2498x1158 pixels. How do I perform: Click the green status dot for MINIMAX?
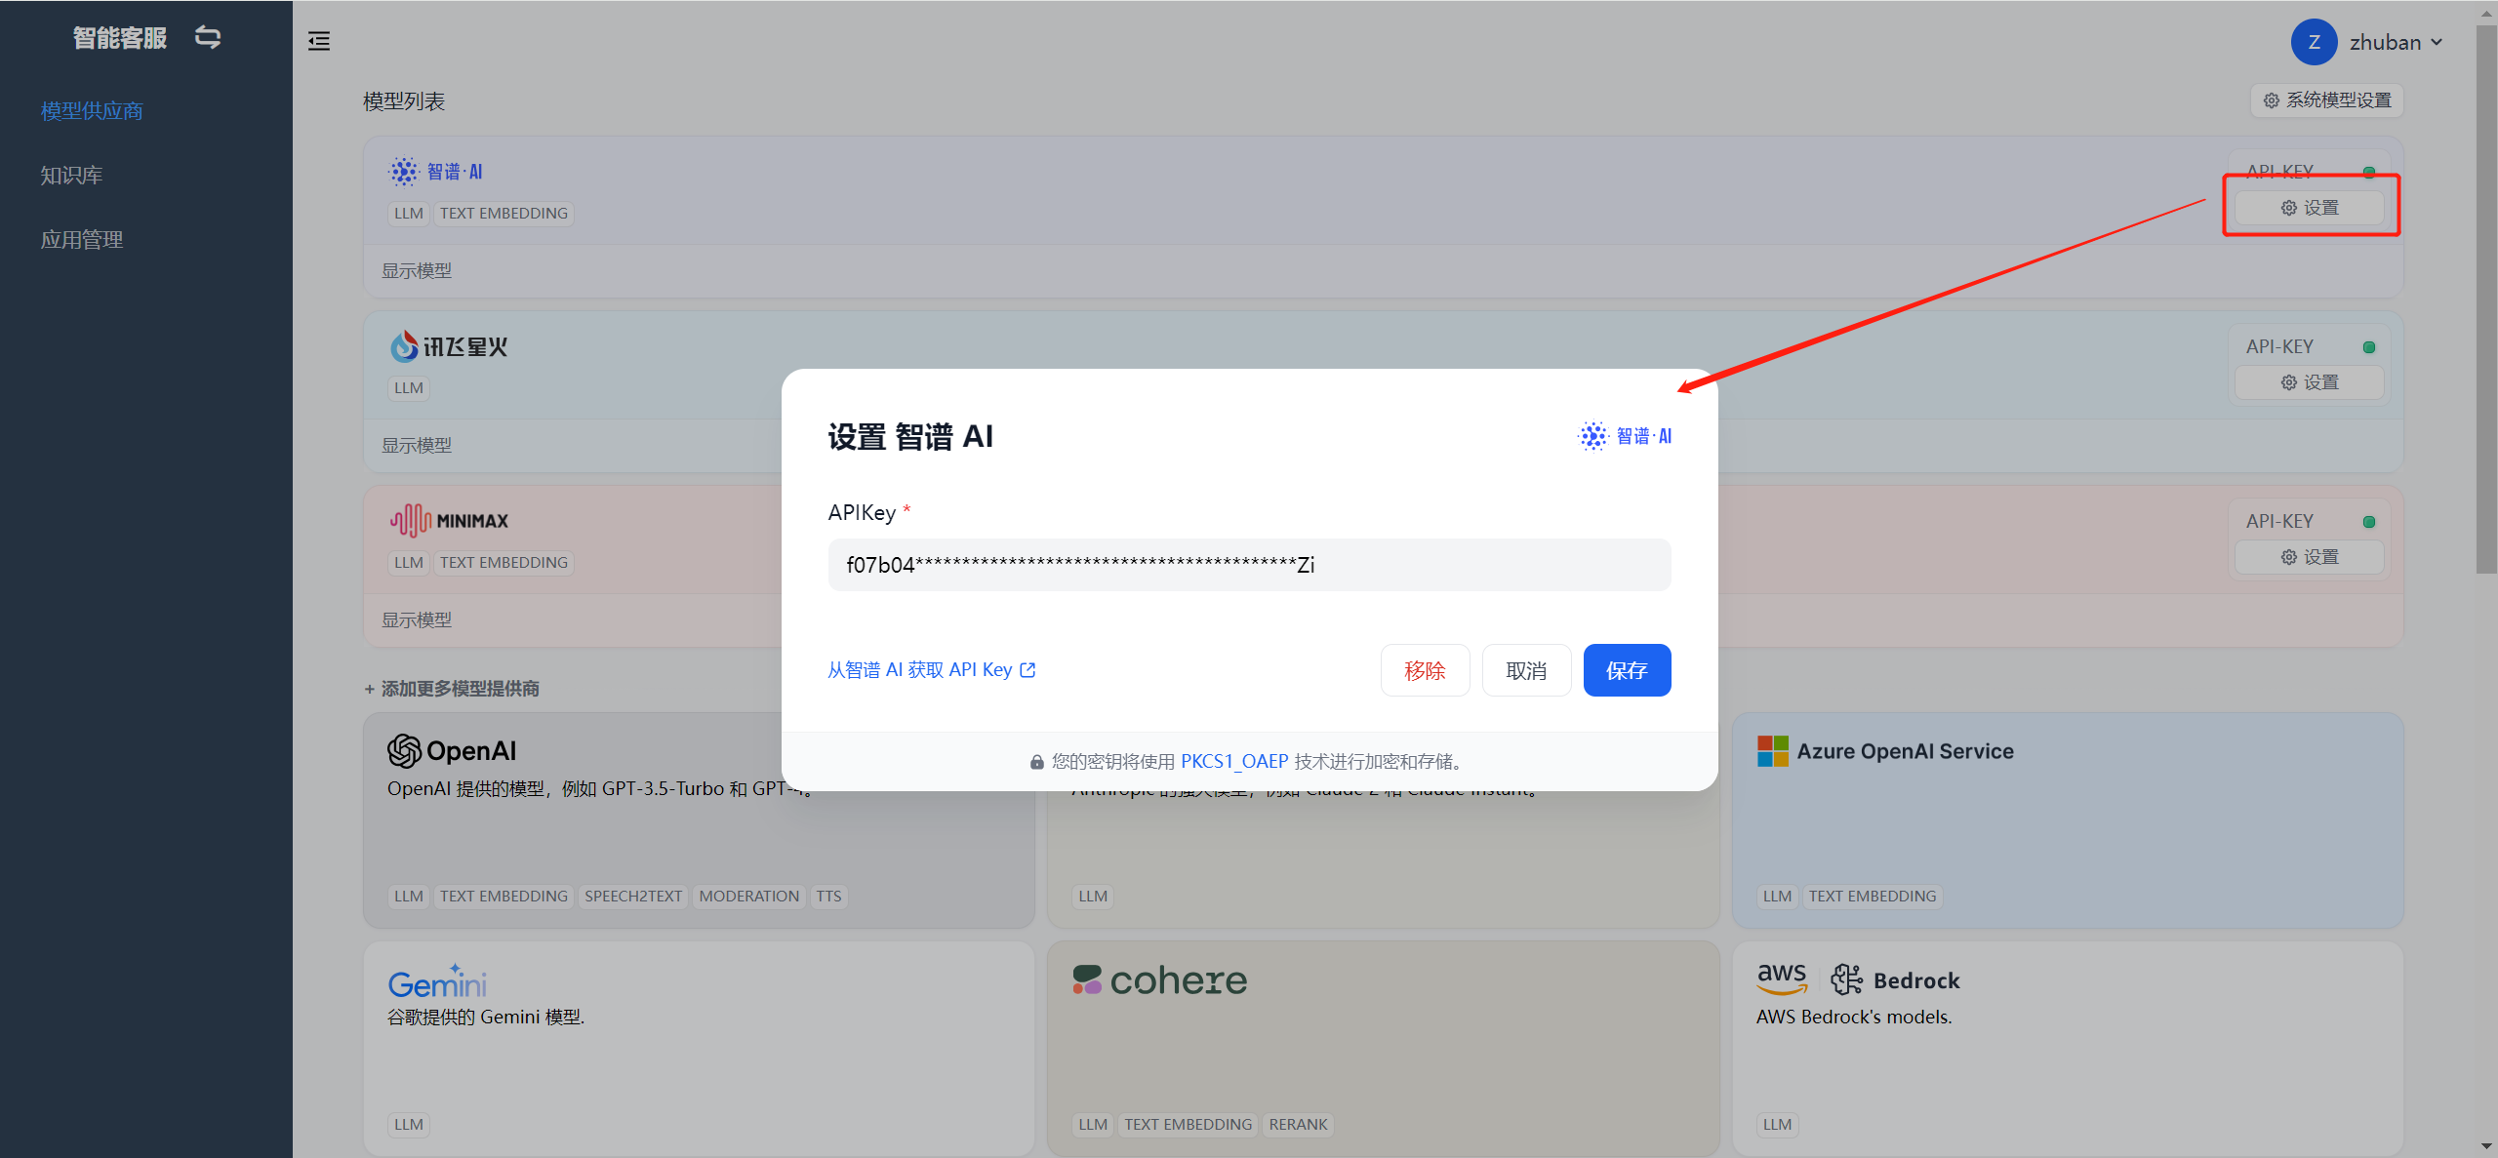click(x=2369, y=522)
